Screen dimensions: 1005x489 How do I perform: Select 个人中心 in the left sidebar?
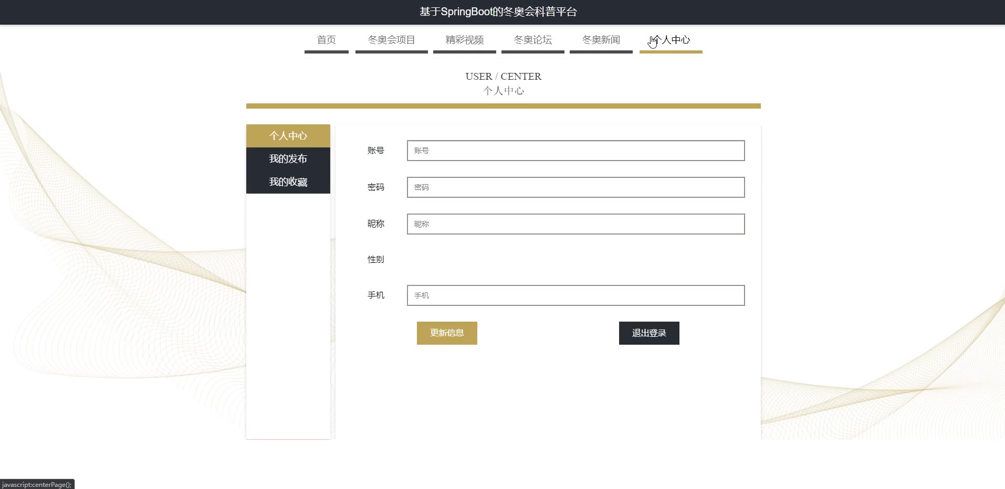(x=288, y=136)
